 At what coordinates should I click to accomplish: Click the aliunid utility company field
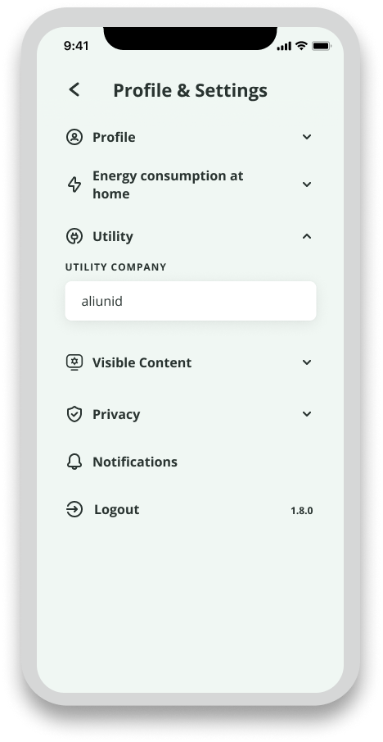click(x=191, y=301)
